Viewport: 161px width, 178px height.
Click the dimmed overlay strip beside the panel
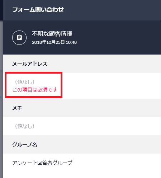(1, 99)
